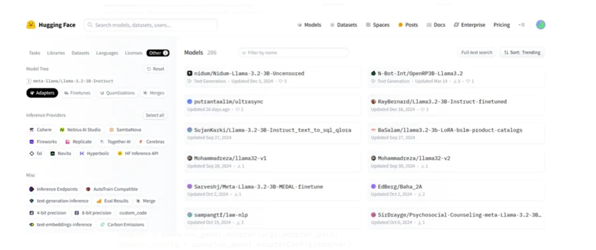Focus the Search models, datasets, users field
596x250 pixels.
[151, 25]
